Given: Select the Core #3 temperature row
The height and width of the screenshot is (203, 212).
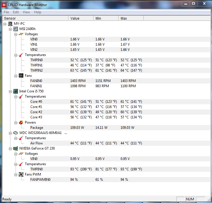Looking at the screenshot, I should coord(120,117).
